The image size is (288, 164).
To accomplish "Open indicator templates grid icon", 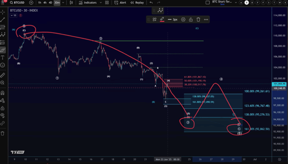I will [107, 3].
